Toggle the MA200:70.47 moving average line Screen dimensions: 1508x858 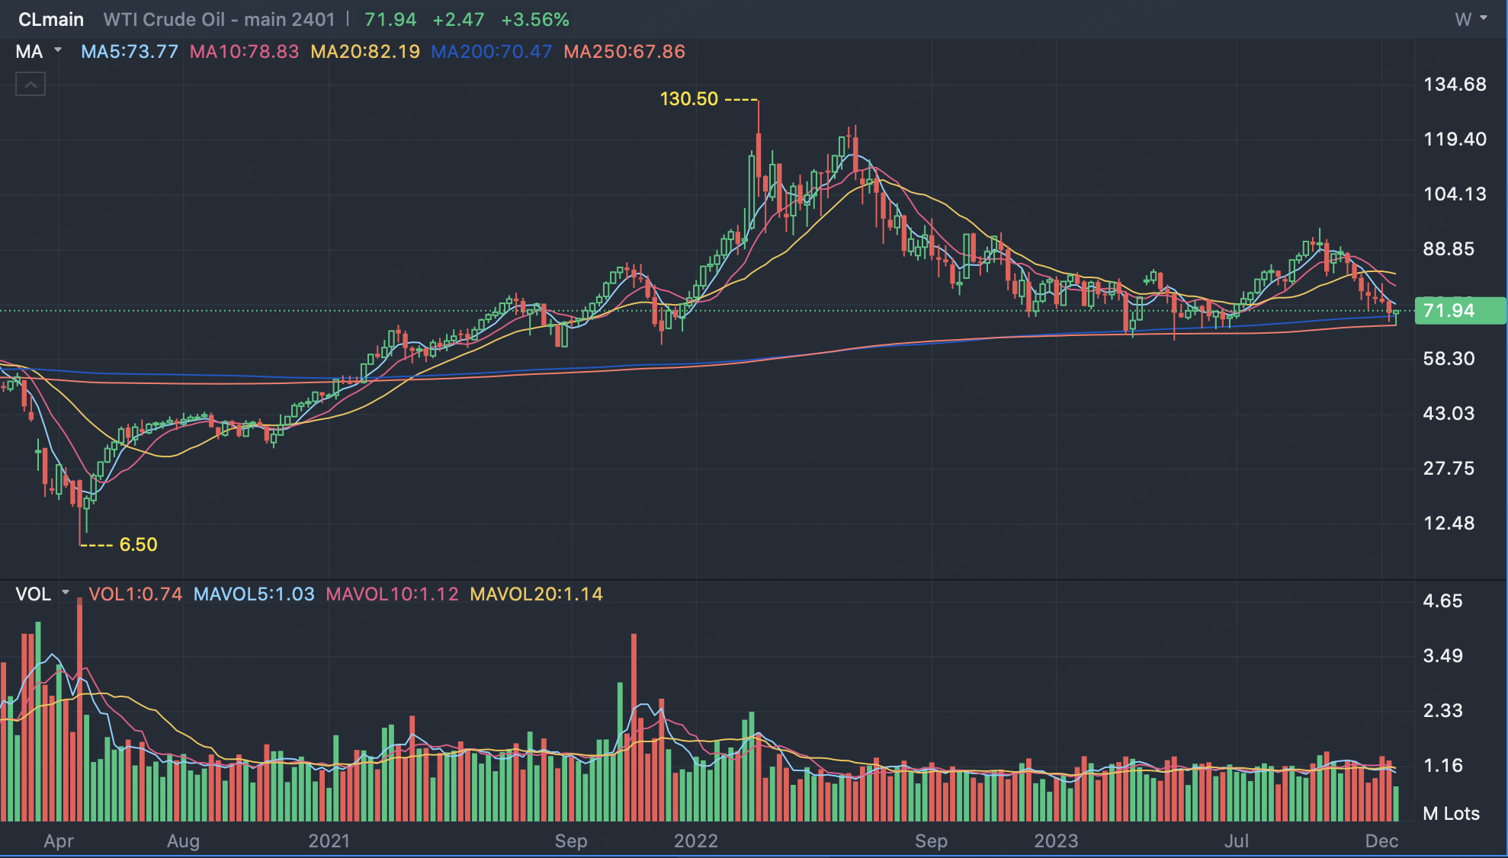click(x=491, y=52)
